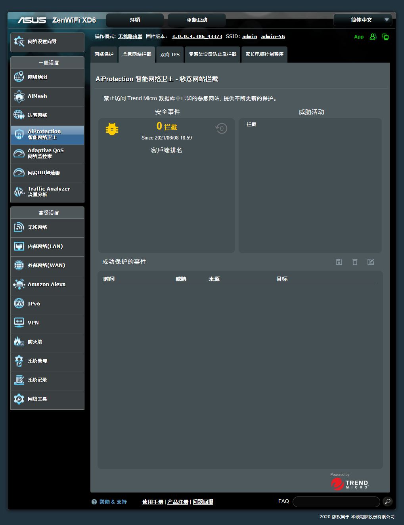Open the Amazon Alexa icon
Image resolution: width=404 pixels, height=525 pixels.
(x=19, y=284)
